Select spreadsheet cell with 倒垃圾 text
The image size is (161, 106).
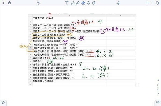69,61
